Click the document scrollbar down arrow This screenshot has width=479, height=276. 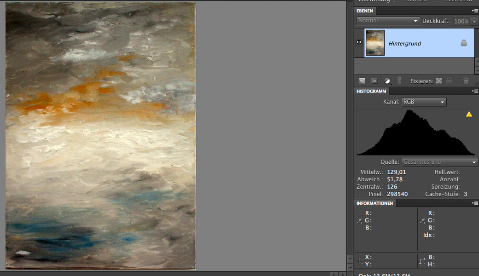[x=350, y=267]
